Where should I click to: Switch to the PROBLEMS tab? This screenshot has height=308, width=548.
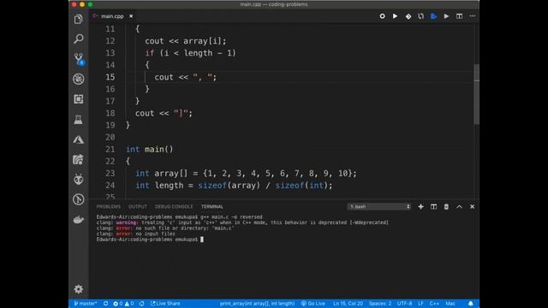click(109, 207)
